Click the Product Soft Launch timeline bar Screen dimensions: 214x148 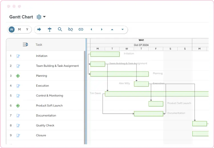coord(156,104)
